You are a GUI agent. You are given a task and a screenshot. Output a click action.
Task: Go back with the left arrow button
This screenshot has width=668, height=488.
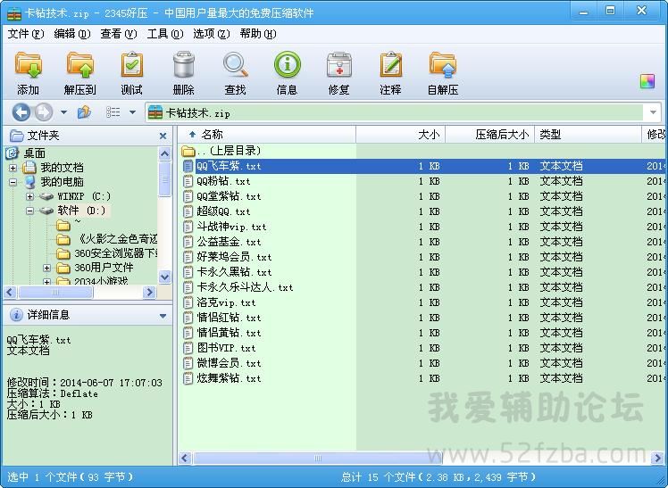tap(21, 112)
